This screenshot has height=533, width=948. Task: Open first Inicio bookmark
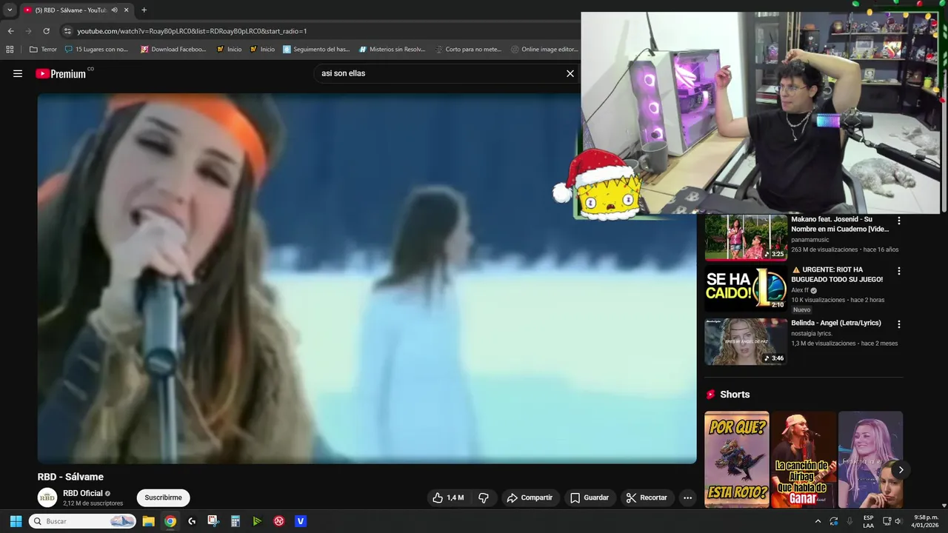pos(229,50)
